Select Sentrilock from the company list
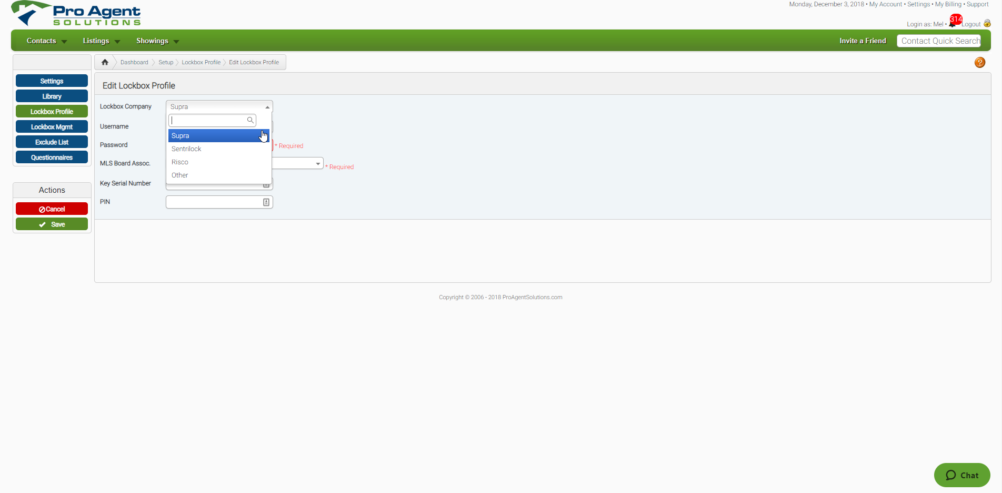The image size is (1002, 493). tap(219, 149)
